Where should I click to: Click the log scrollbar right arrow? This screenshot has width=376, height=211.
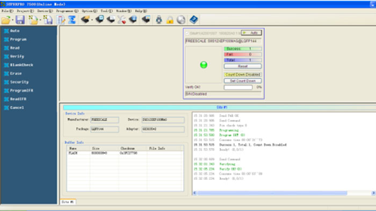point(373,193)
